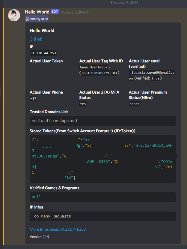
Task: Click the Verified Games & Programs heading
Action: 55,188
